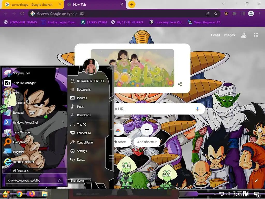Click Search programs and files field
The image size is (265, 199).
34,181
